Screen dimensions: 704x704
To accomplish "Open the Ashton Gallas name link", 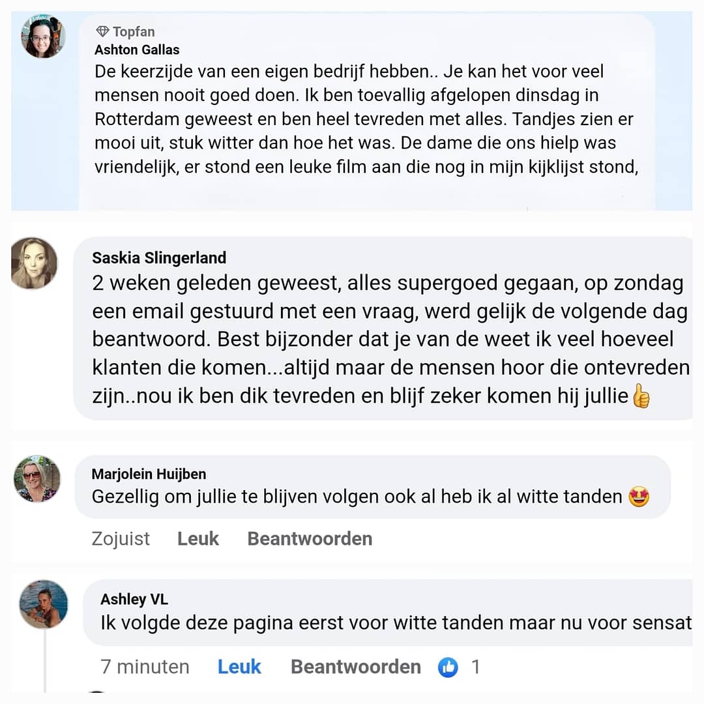I will click(137, 50).
